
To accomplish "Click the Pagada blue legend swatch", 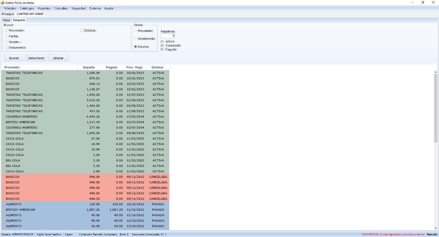I will click(x=162, y=49).
